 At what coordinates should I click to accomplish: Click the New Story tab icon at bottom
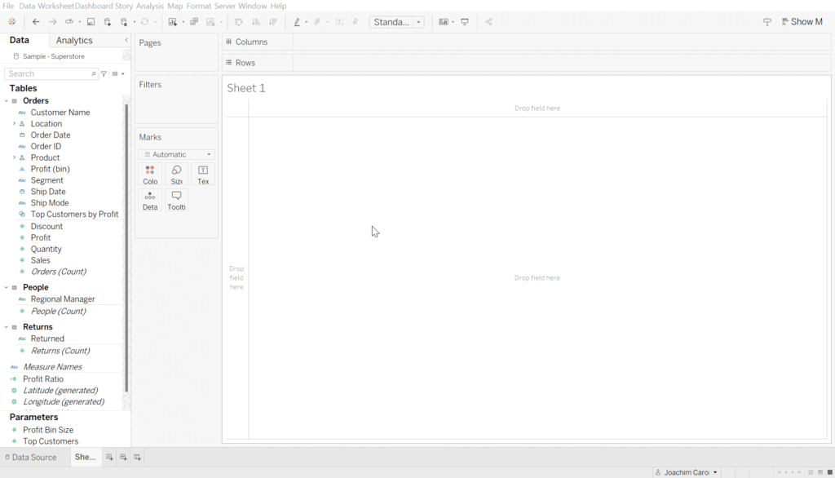coord(137,458)
